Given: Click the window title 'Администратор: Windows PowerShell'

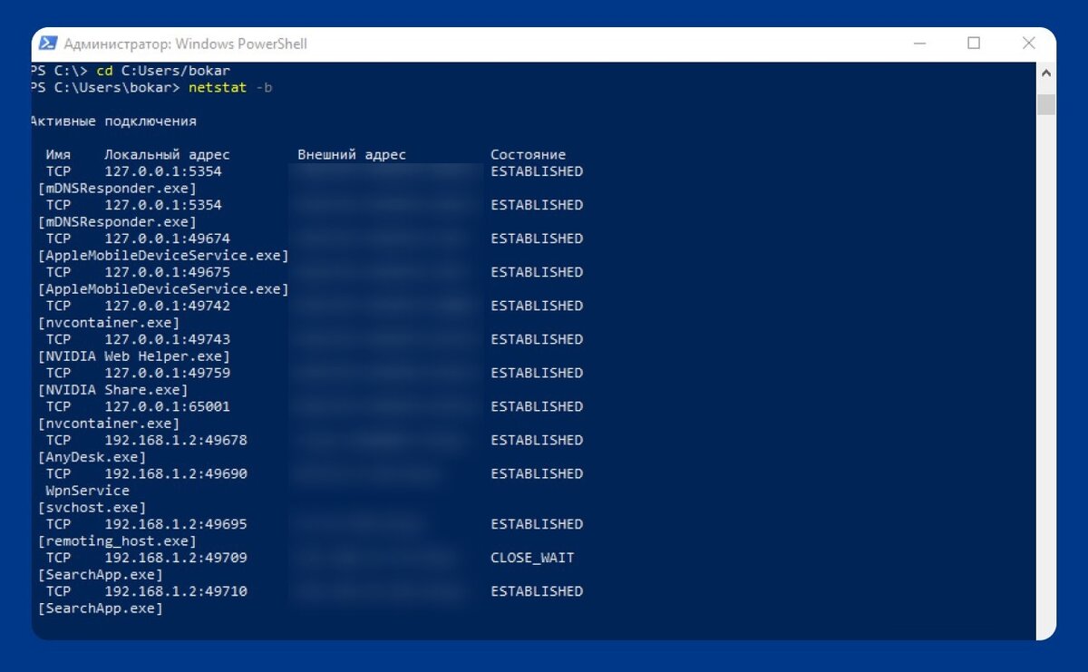Looking at the screenshot, I should (x=186, y=44).
